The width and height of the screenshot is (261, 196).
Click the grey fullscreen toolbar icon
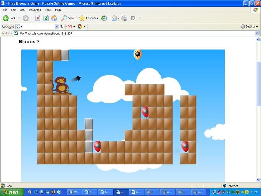tap(133, 18)
